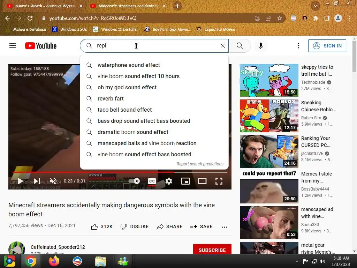Like the video thumbs up
Screen dimensions: 357x268
pyautogui.click(x=102, y=226)
